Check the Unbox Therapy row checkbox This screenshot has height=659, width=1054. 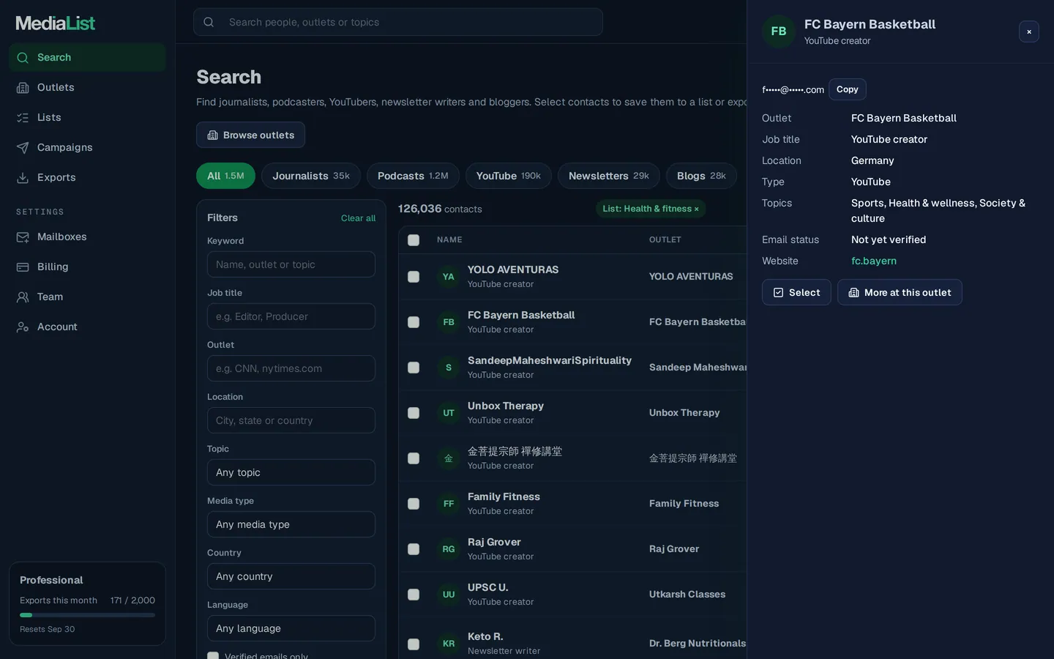point(414,413)
